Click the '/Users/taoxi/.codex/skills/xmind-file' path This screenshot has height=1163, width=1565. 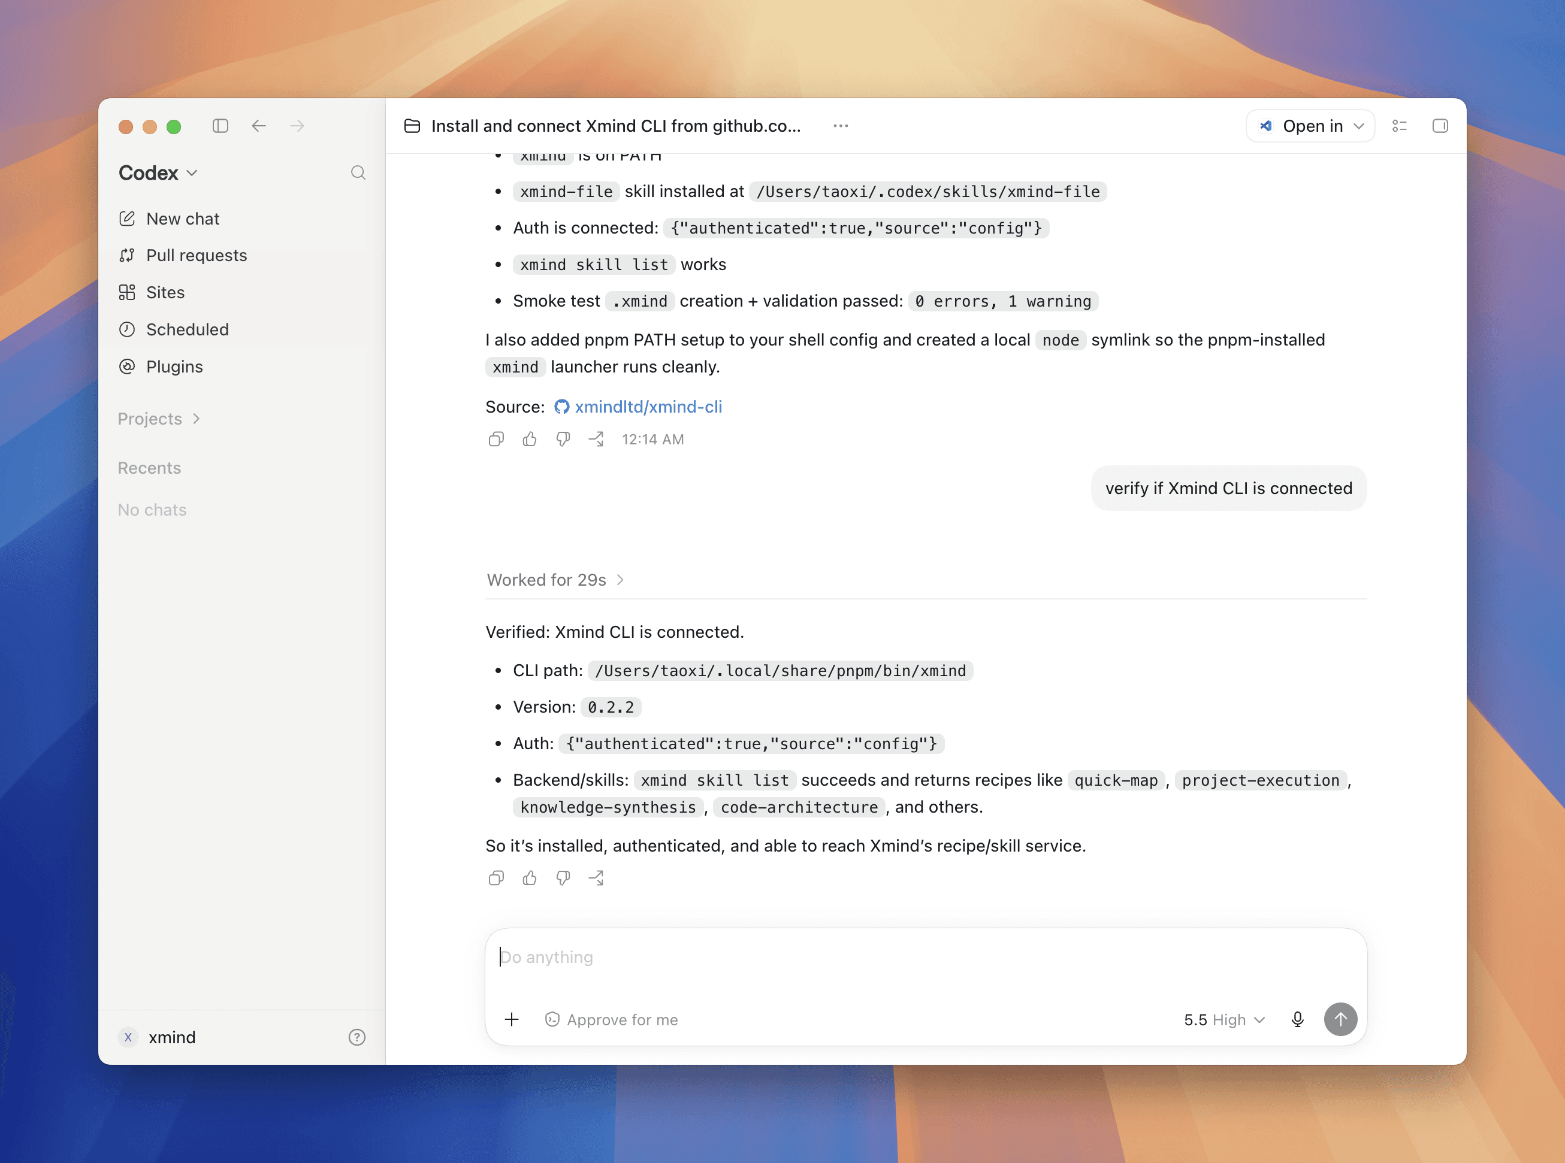(x=928, y=192)
